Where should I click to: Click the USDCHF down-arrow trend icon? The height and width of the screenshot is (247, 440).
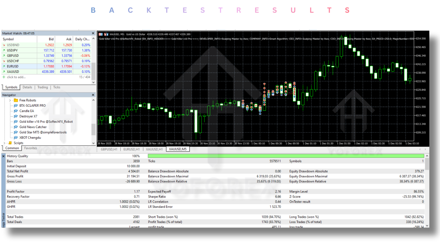click(4, 61)
